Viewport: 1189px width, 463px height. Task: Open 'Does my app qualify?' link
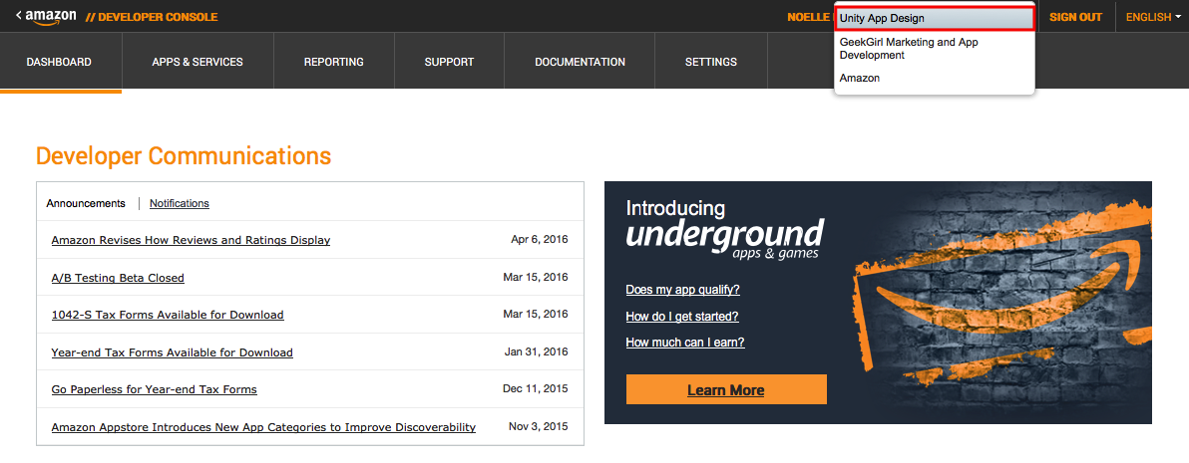click(x=682, y=290)
